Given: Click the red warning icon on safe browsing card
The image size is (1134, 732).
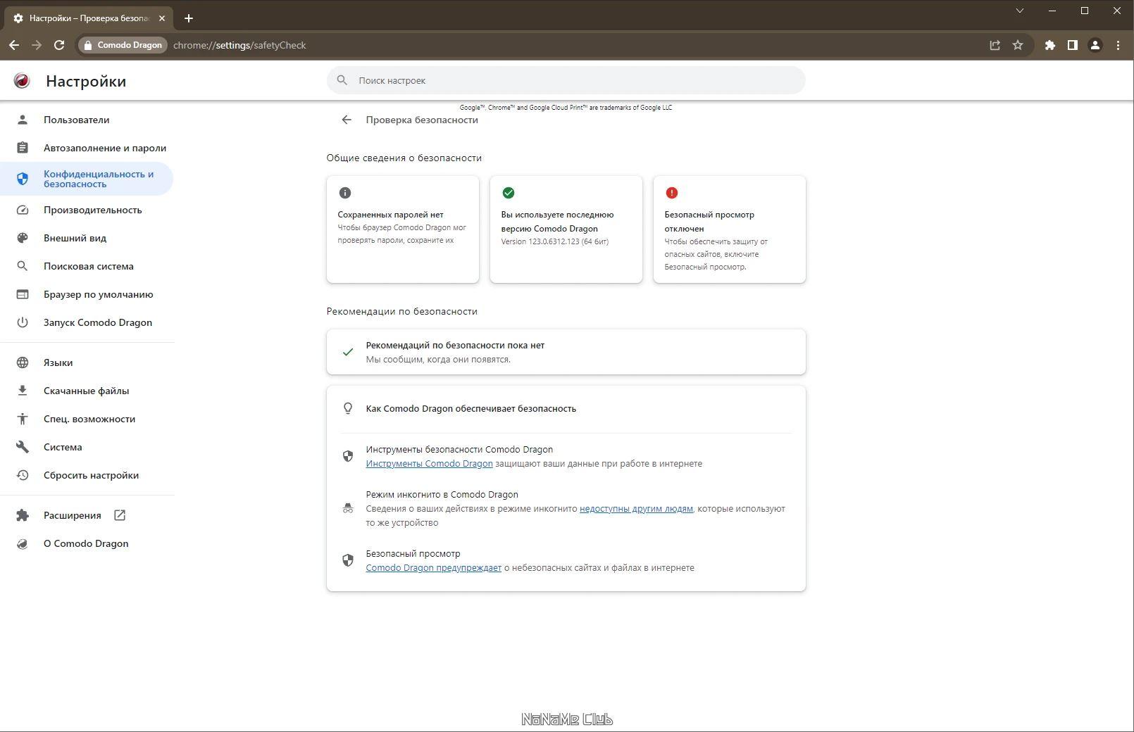Looking at the screenshot, I should [672, 193].
